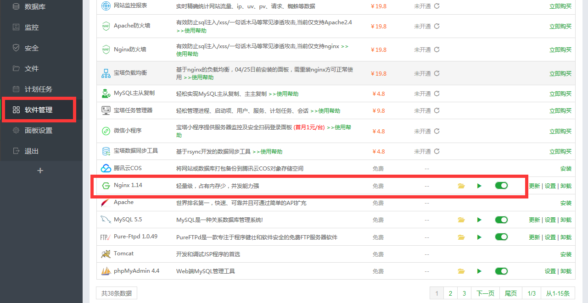
Task: Toggle the Pure-Ftpd homepage display switch
Action: [501, 237]
